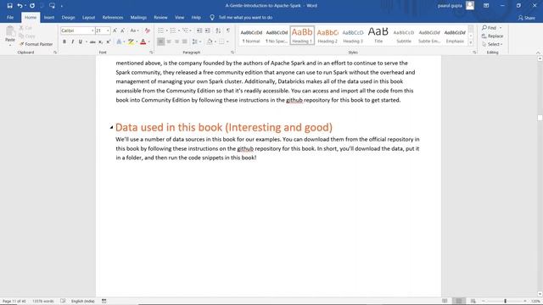Viewport: 543px width, 305px height.
Task: Apply Heading 3 style
Action: (x=353, y=36)
